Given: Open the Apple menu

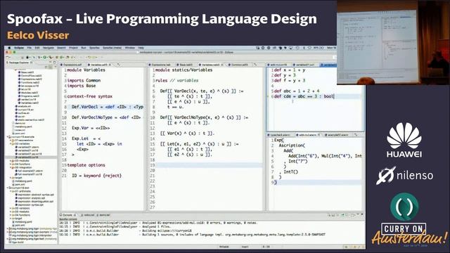Looking at the screenshot, I should click(9, 48).
